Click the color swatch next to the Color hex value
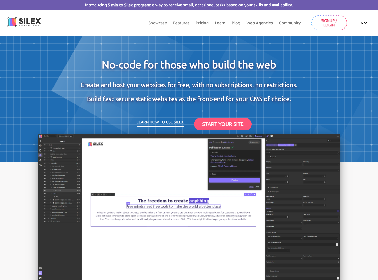The width and height of the screenshot is (378, 280). click(339, 211)
